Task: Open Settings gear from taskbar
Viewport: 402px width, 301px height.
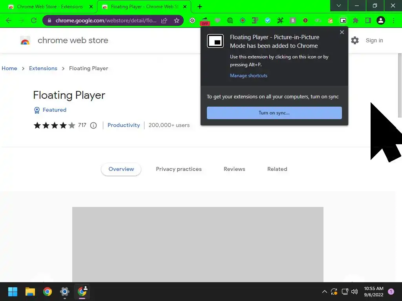Action: coord(65,292)
